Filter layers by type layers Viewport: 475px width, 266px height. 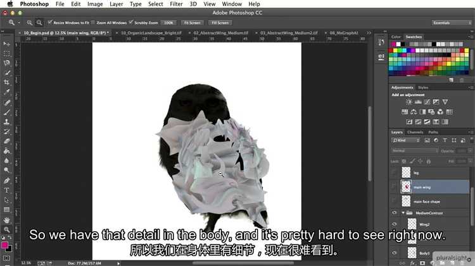tap(445, 140)
